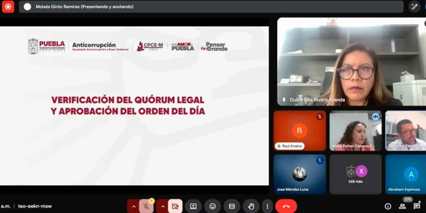Viewport: 426px width, 213px height.
Task: Click the Anticorrupción logo on slide
Action: pos(100,47)
